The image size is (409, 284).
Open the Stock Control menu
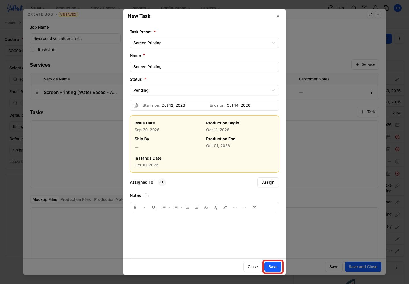106,8
